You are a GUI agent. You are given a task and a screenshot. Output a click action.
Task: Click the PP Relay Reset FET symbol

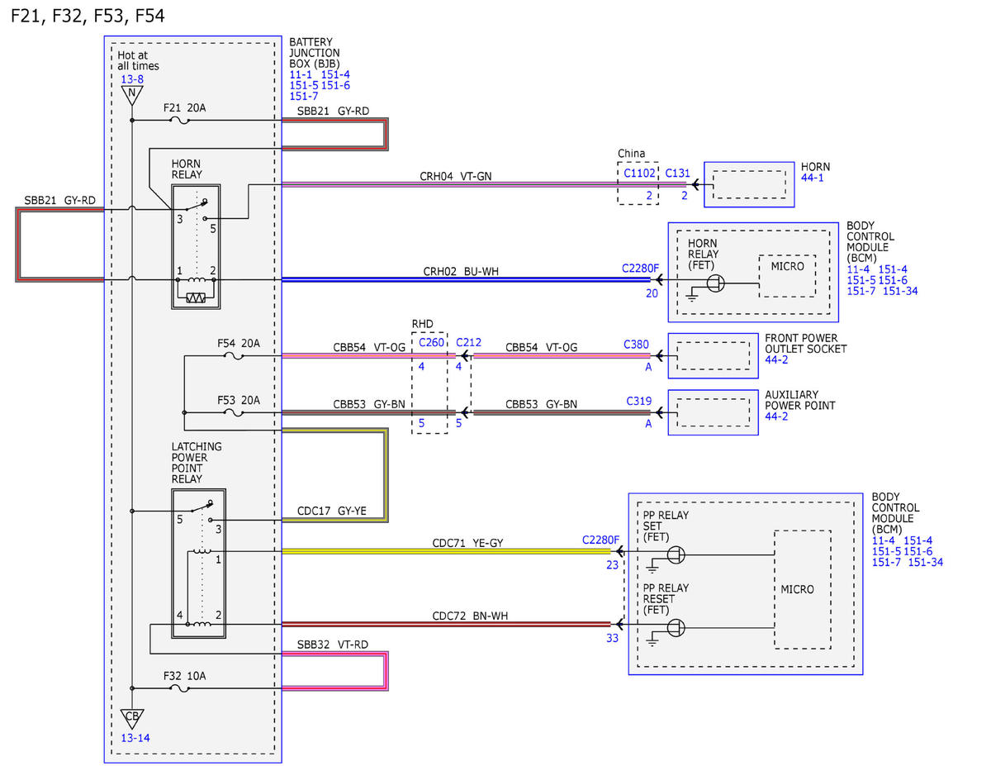point(676,627)
